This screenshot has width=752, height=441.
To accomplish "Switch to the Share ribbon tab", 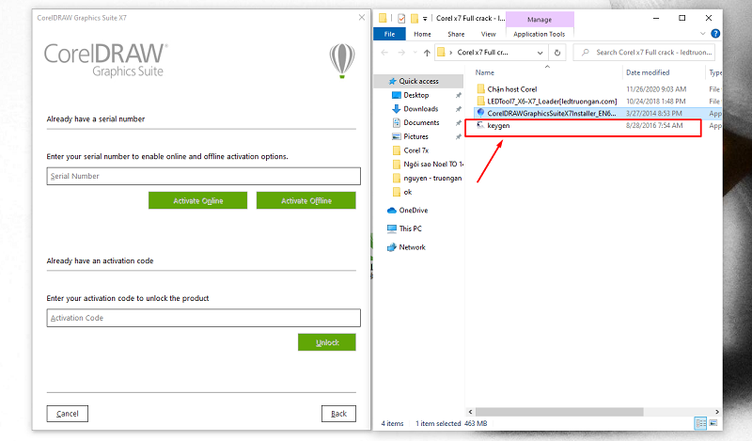I will 456,34.
